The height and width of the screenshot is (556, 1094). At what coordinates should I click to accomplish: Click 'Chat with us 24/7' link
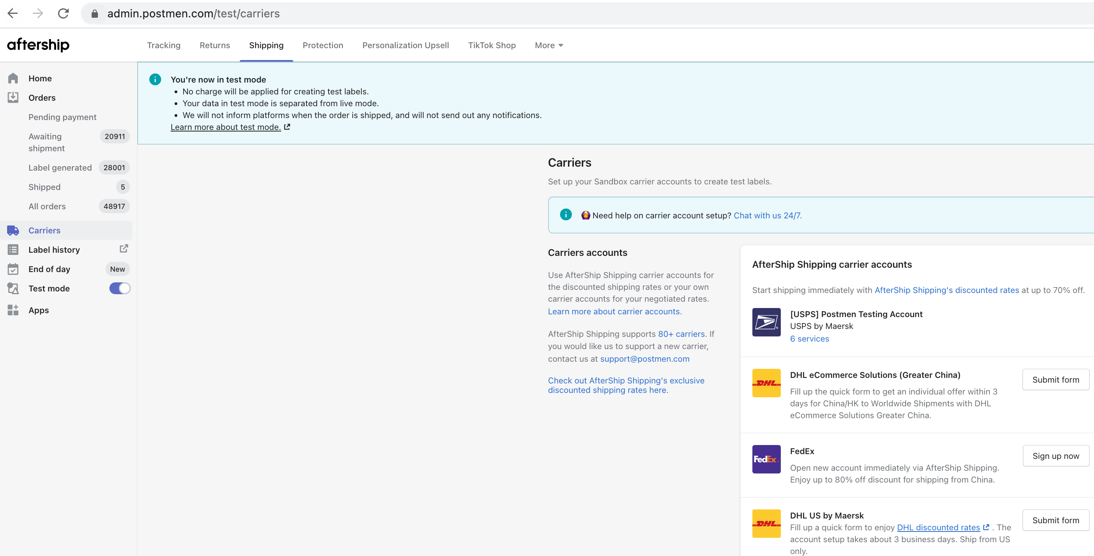click(767, 215)
